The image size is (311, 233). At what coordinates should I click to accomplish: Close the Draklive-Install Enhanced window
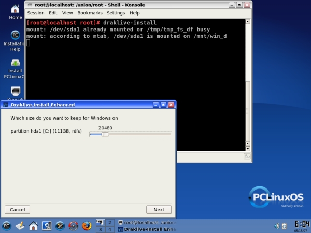pyautogui.click(x=171, y=105)
